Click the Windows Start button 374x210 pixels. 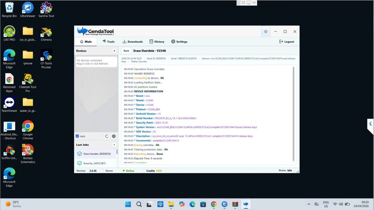[128, 204]
